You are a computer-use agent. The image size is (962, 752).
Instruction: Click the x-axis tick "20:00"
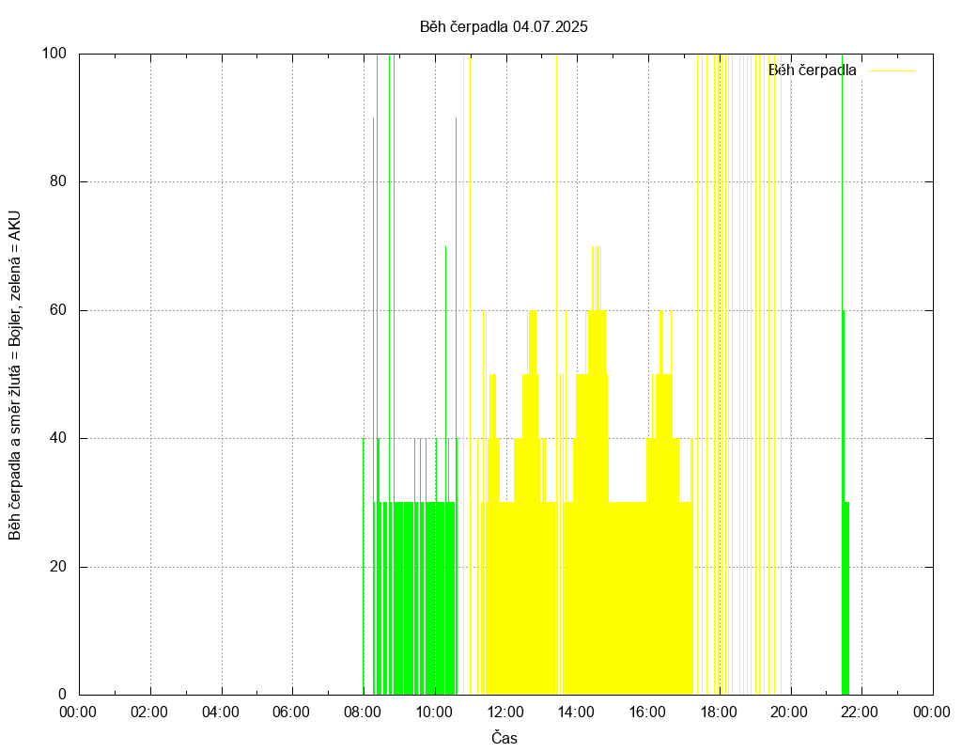789,713
